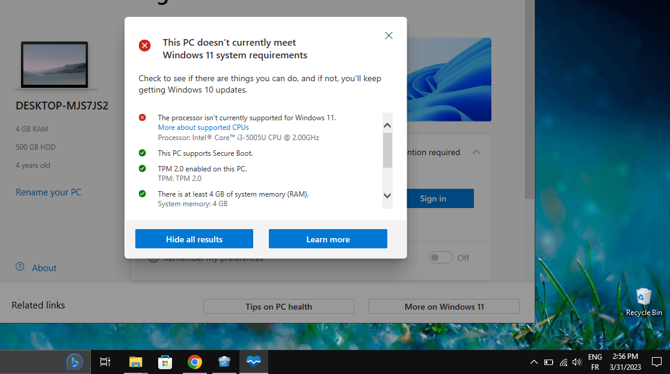Click the Rename your PC link
This screenshot has height=374, width=670.
48,192
